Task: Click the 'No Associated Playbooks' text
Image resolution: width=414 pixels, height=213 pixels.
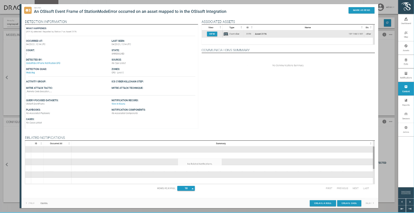Action: click(38, 113)
